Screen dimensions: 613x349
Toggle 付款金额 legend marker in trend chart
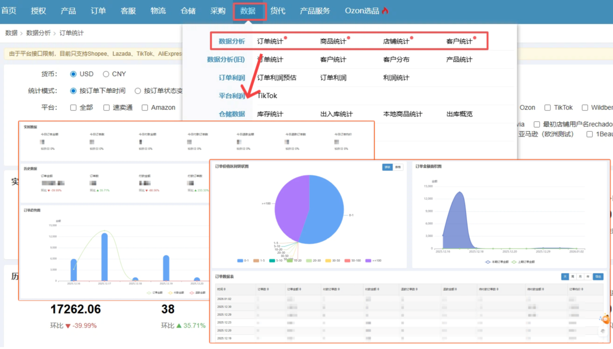click(x=170, y=293)
